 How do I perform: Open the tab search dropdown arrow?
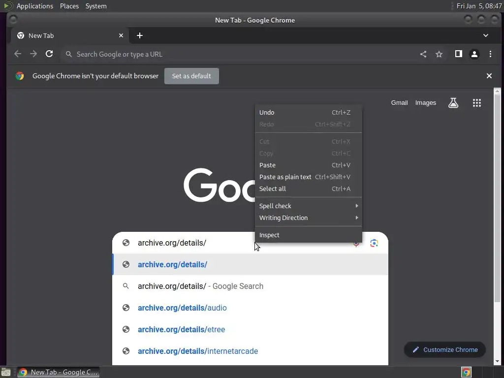click(486, 35)
